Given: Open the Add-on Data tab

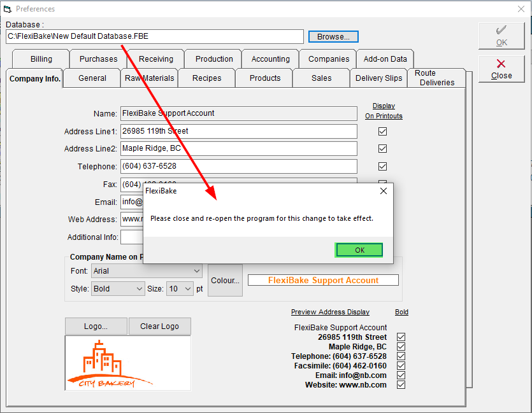Looking at the screenshot, I should (385, 59).
